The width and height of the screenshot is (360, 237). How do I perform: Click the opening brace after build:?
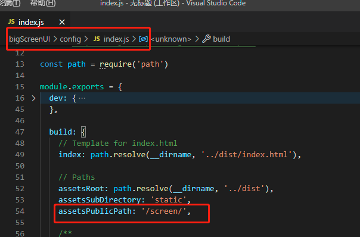83,132
